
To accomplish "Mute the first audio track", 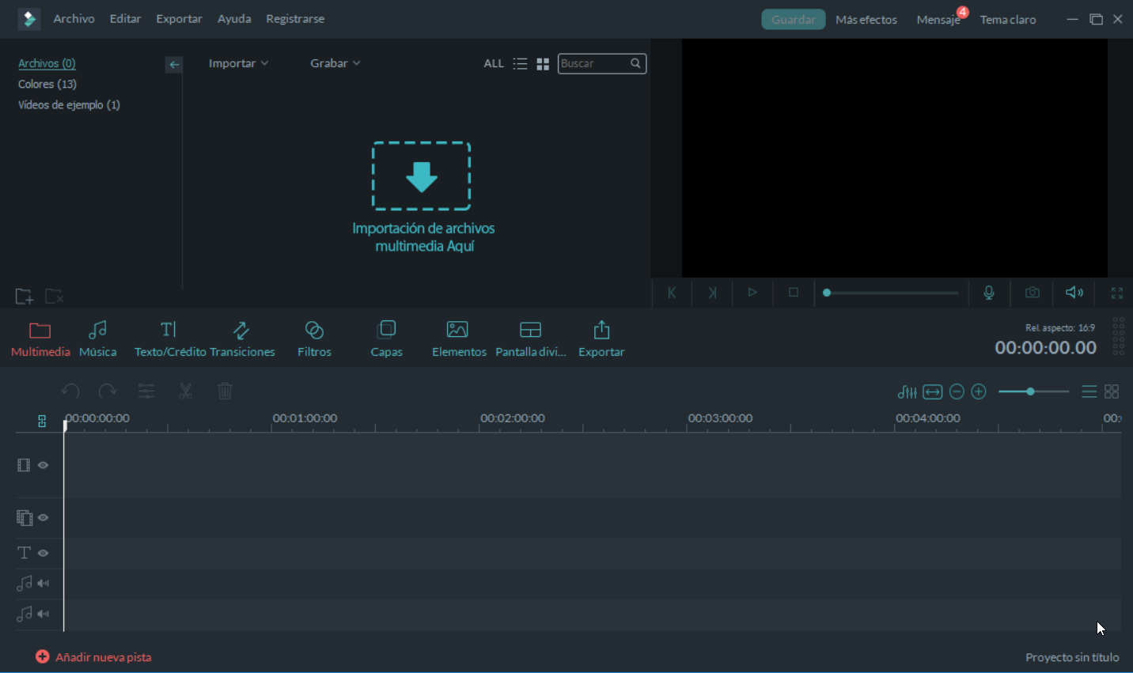I will coord(44,583).
